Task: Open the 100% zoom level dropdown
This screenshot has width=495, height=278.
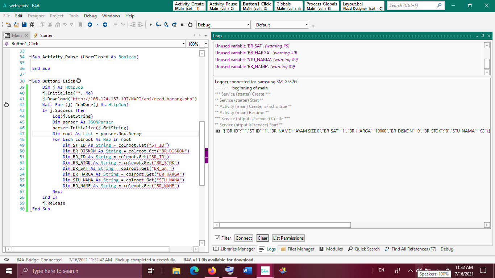Action: click(206, 44)
